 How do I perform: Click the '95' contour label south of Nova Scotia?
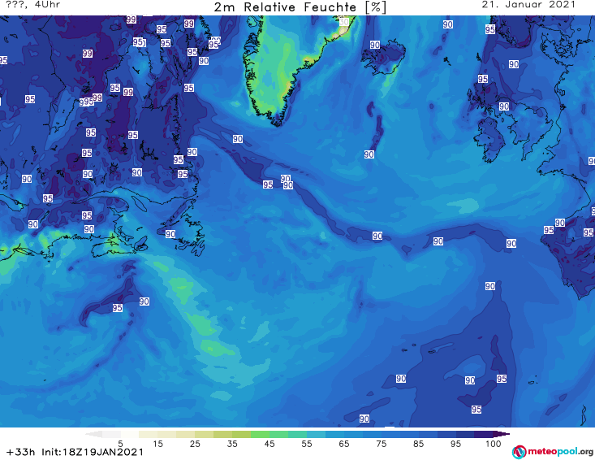click(117, 308)
